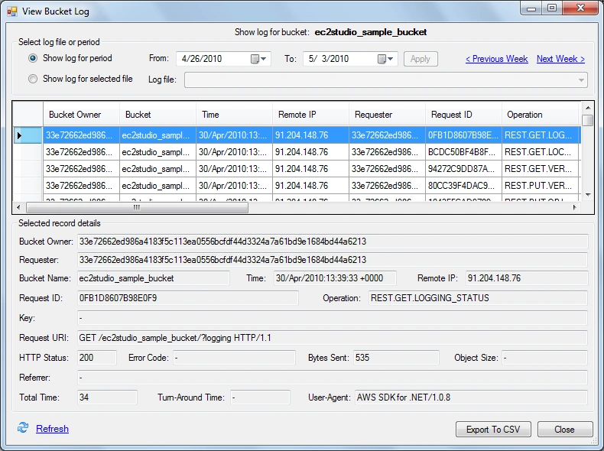Open the From date calendar picker

[258, 59]
